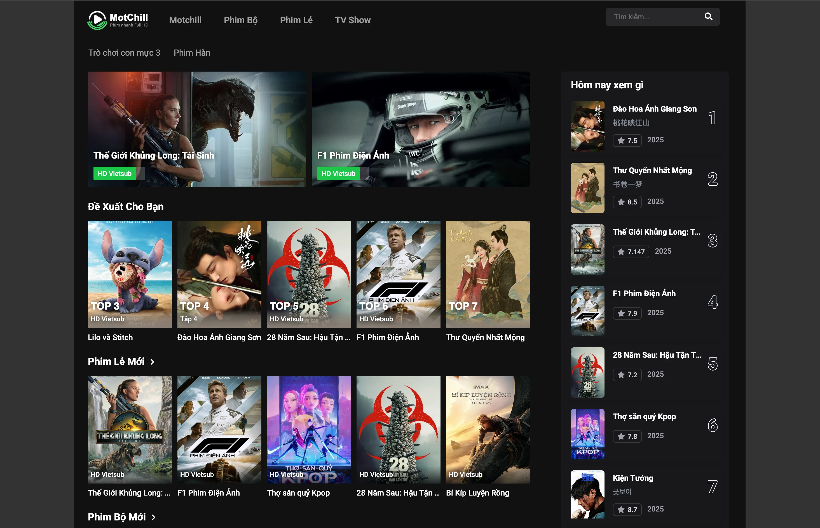Open the Phim Hàn link

point(192,53)
